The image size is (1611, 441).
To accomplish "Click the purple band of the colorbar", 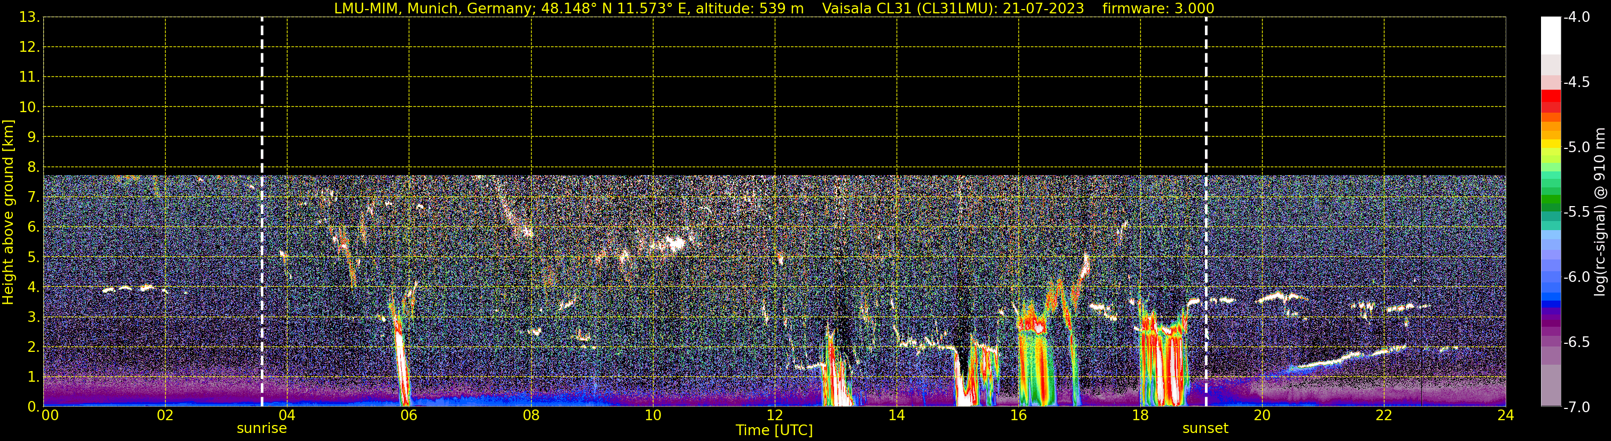I will point(1550,325).
